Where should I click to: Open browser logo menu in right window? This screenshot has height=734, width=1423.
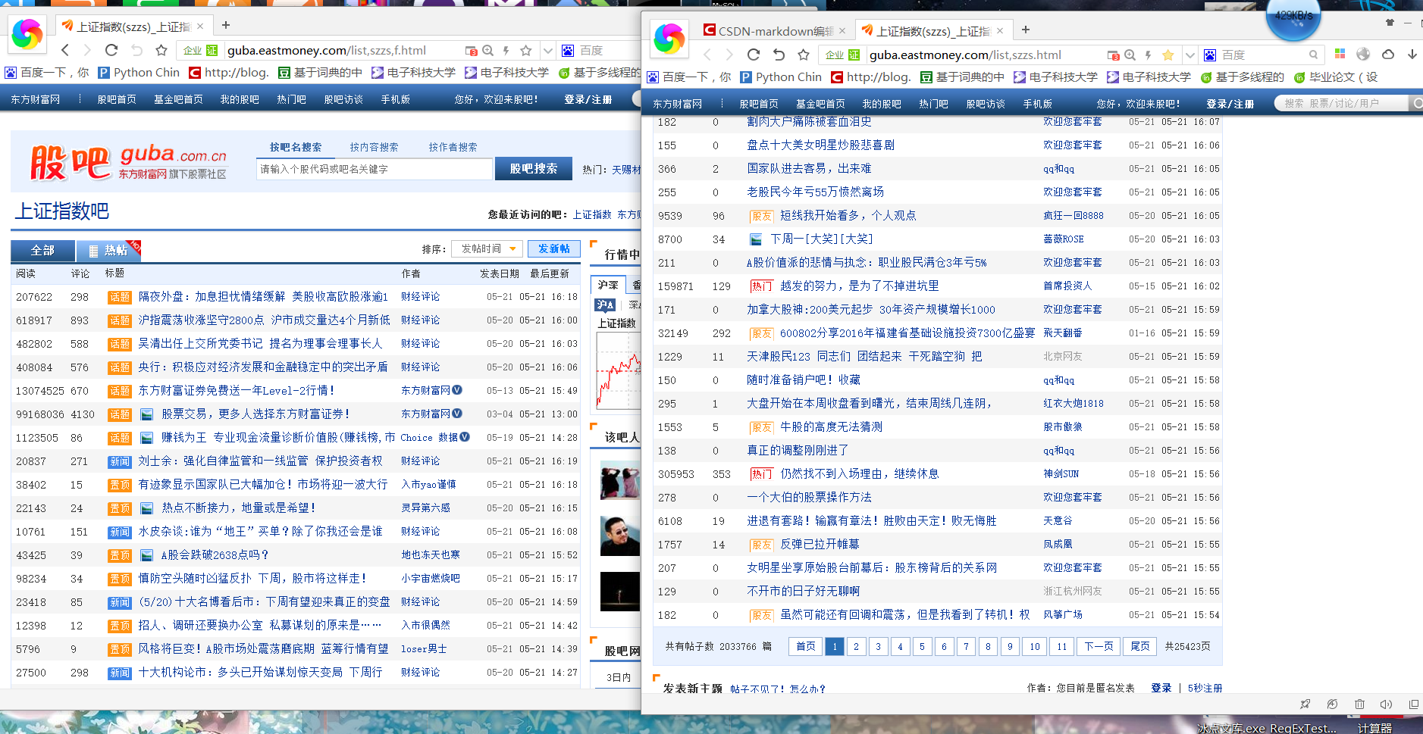click(x=669, y=38)
